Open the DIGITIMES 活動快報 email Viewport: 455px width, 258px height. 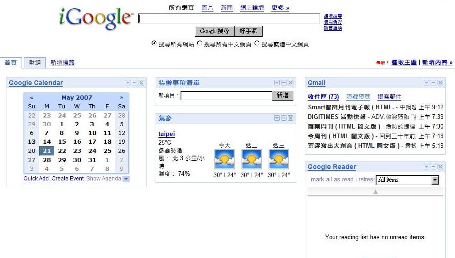[376, 117]
